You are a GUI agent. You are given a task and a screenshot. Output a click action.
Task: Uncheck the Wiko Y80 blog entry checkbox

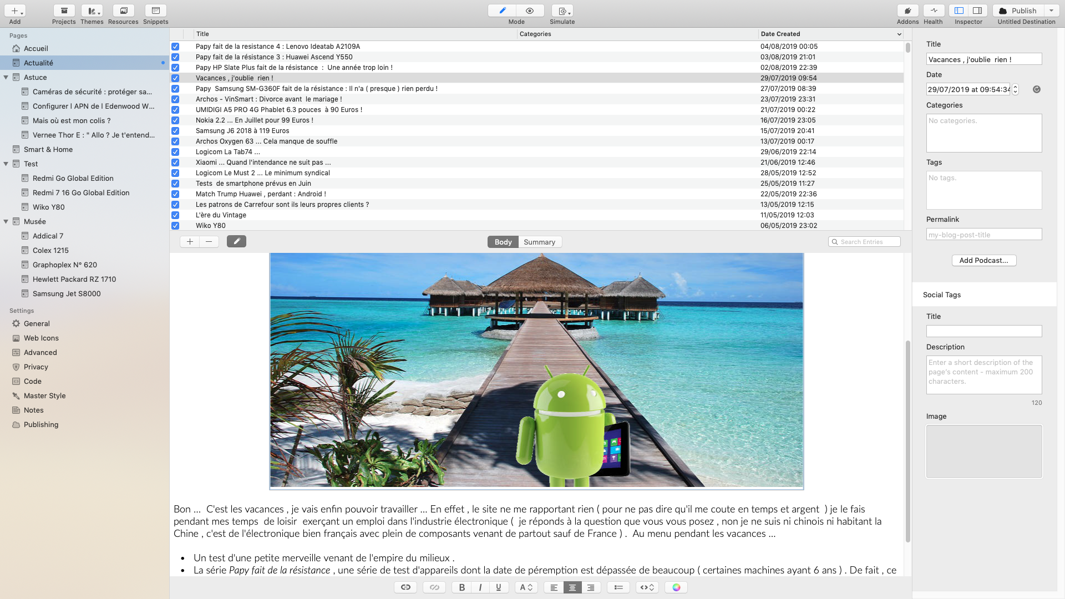click(x=175, y=226)
